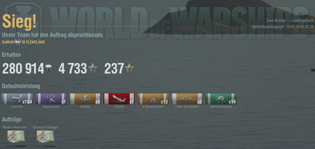Select the purple Abgeschossen aircraft ribbon
This screenshot has width=315, height=149.
tap(51, 99)
